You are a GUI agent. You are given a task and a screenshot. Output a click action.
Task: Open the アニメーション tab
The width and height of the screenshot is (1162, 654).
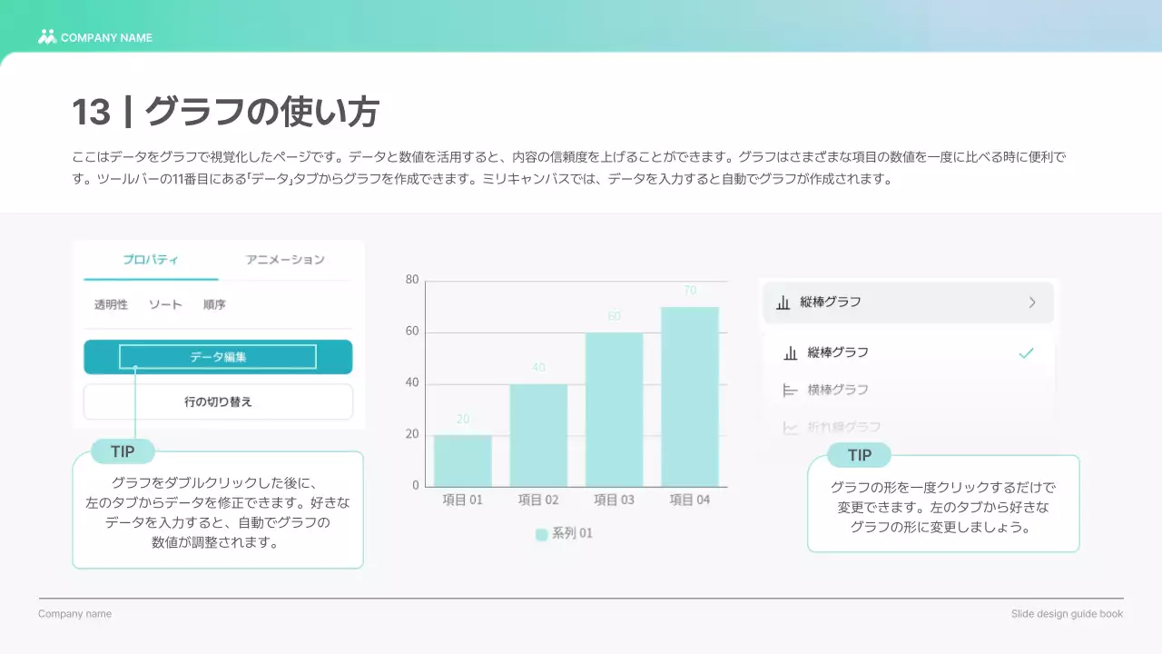coord(285,260)
